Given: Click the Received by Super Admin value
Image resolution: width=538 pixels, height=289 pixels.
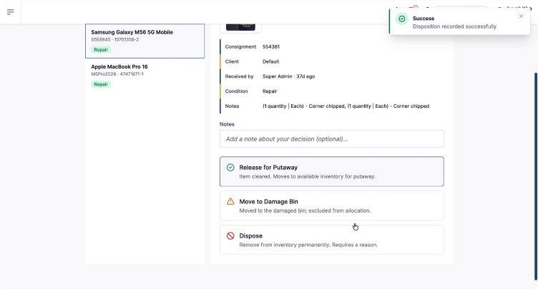Looking at the screenshot, I should click(x=288, y=76).
